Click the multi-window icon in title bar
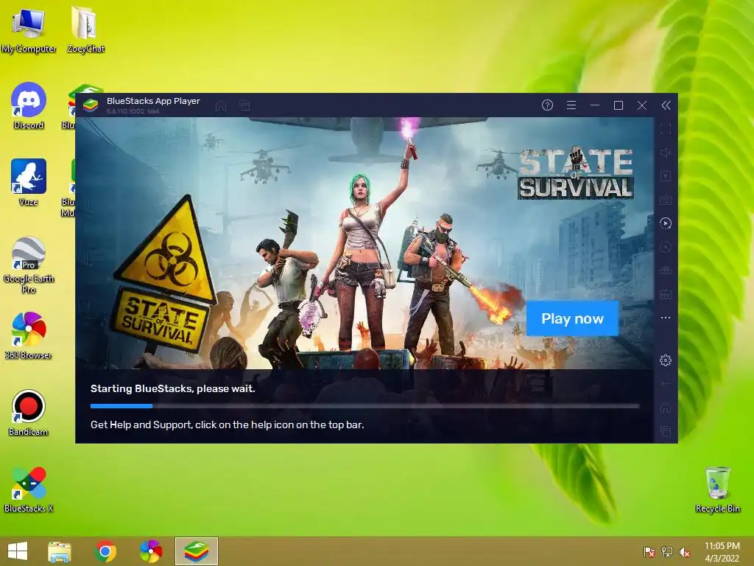 (244, 105)
